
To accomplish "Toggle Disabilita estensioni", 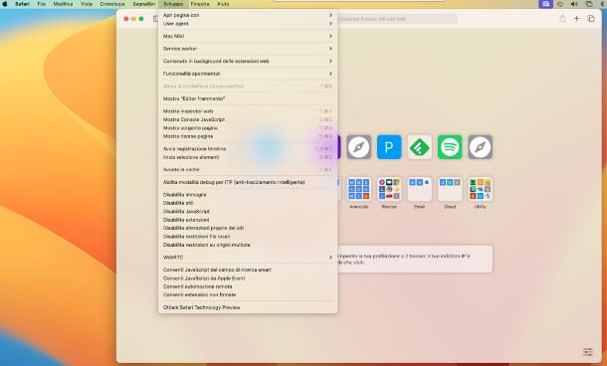I will [248, 220].
